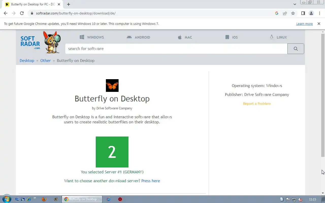Click the Operating system: Windows text

click(257, 86)
